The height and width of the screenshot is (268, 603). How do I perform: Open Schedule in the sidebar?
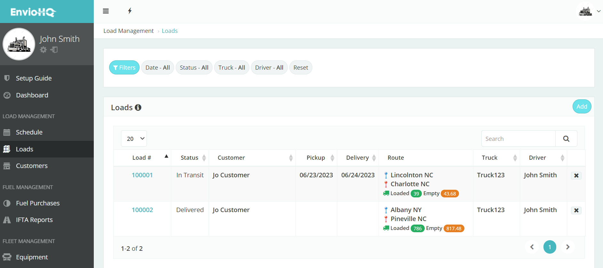pyautogui.click(x=29, y=132)
